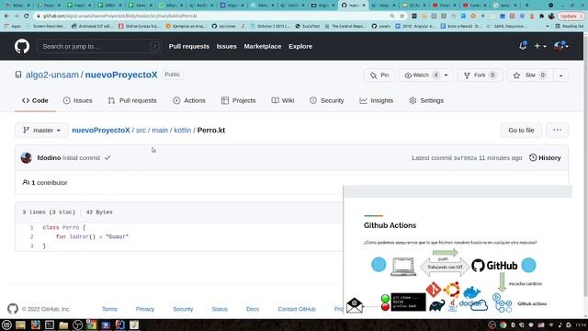Click the Go to file button
588x331 pixels.
521,131
